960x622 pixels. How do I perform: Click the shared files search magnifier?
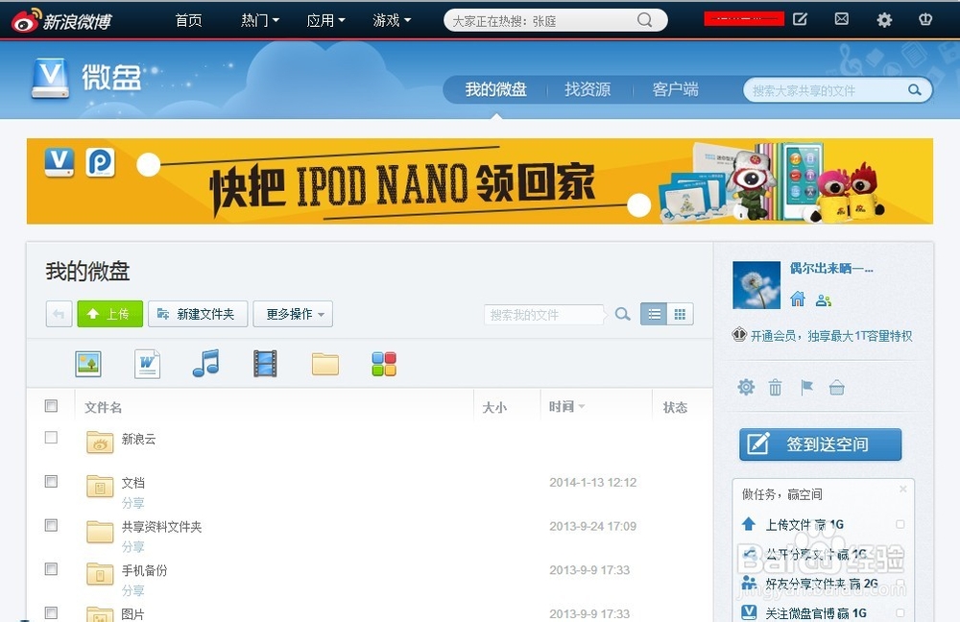(x=915, y=90)
